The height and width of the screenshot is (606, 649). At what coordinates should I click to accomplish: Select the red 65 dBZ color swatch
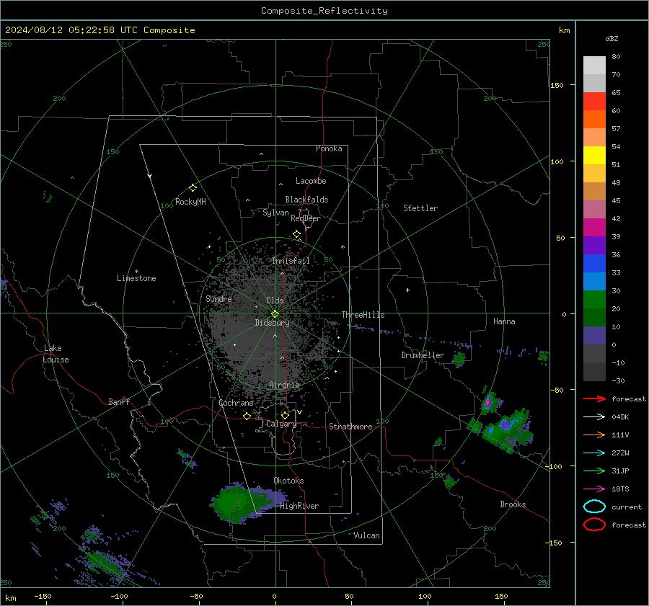pos(594,101)
